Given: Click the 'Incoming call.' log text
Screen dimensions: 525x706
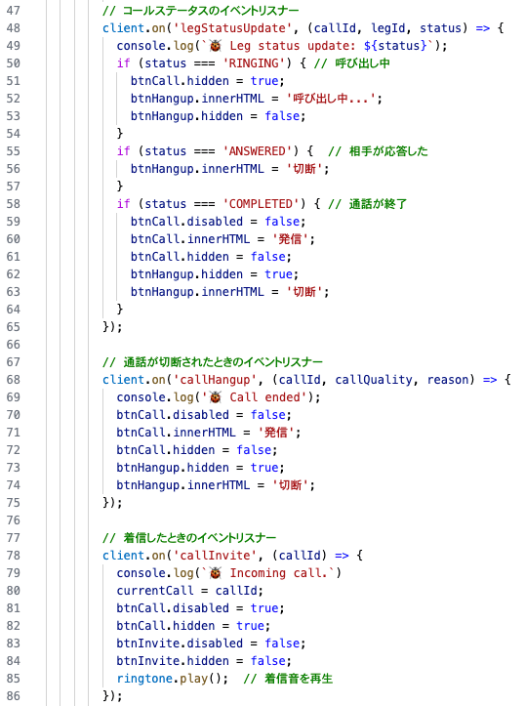Looking at the screenshot, I should 278,573.
